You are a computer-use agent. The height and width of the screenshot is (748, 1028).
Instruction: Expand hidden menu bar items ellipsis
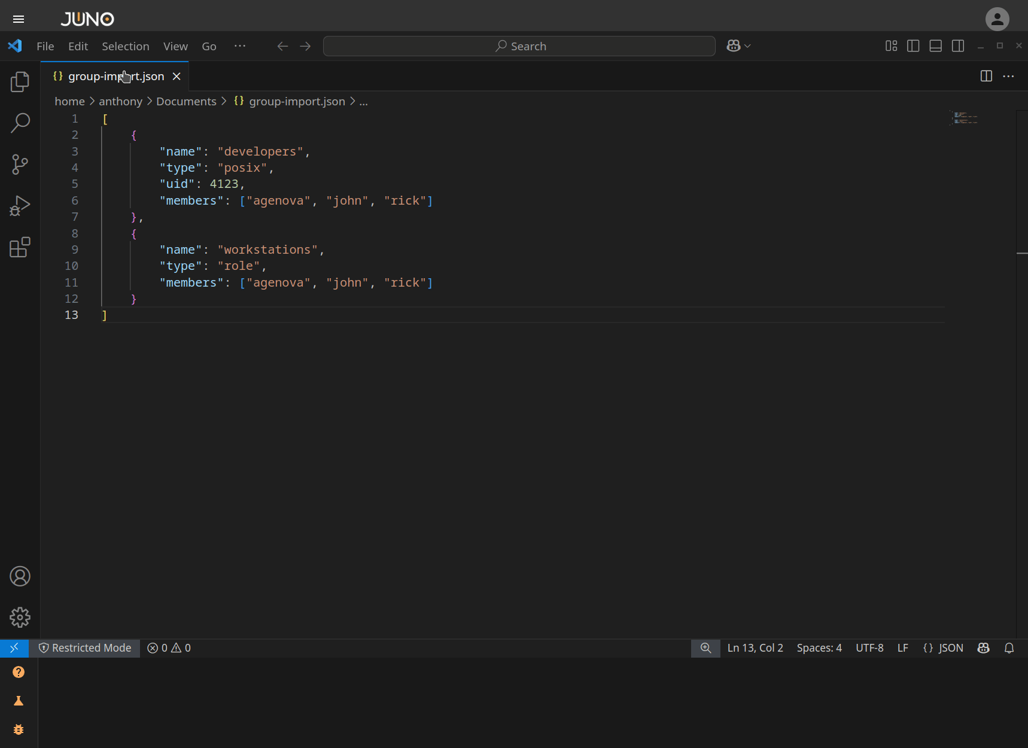pyautogui.click(x=240, y=46)
